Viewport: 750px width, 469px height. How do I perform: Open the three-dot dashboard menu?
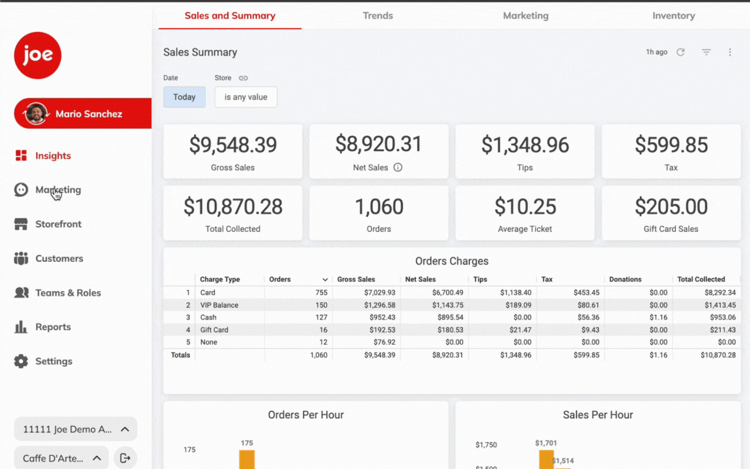[x=730, y=52]
